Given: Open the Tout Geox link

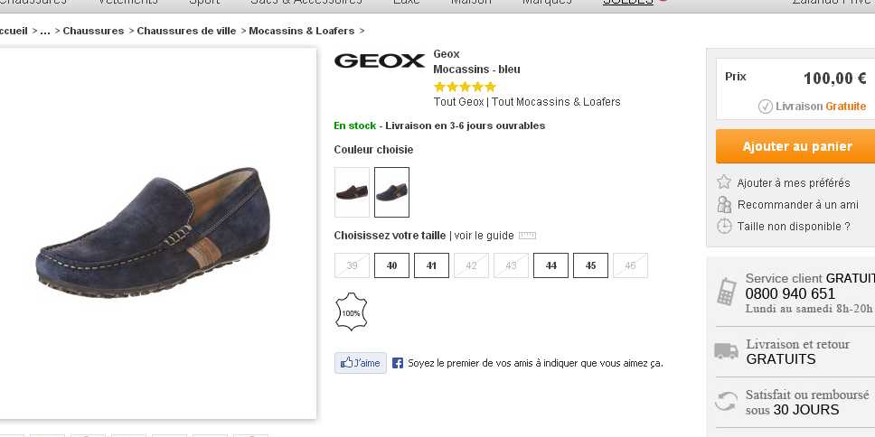Looking at the screenshot, I should 458,102.
